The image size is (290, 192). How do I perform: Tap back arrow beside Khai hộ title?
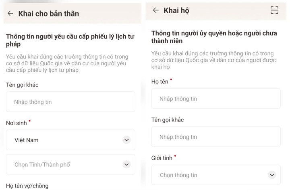[156, 10]
